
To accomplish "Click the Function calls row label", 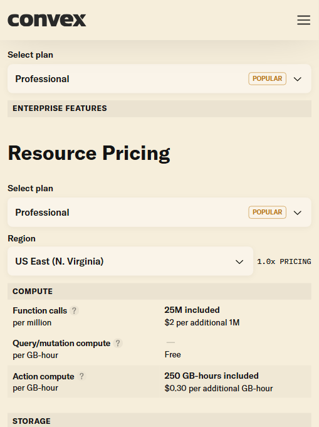I will (x=39, y=310).
